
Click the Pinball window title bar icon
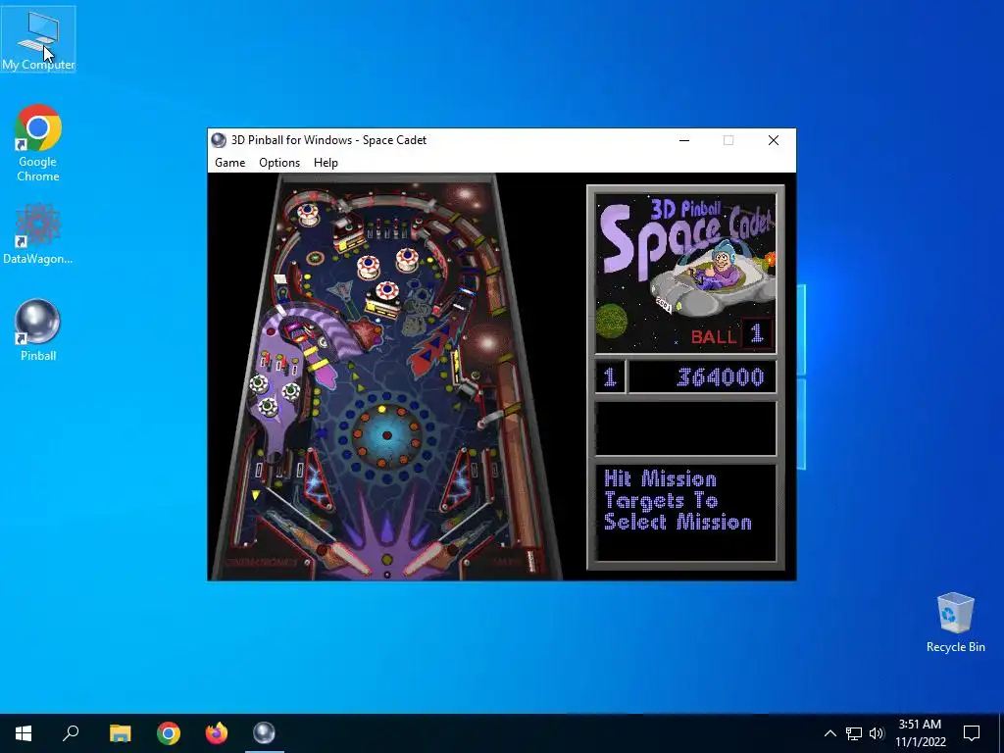tap(219, 140)
